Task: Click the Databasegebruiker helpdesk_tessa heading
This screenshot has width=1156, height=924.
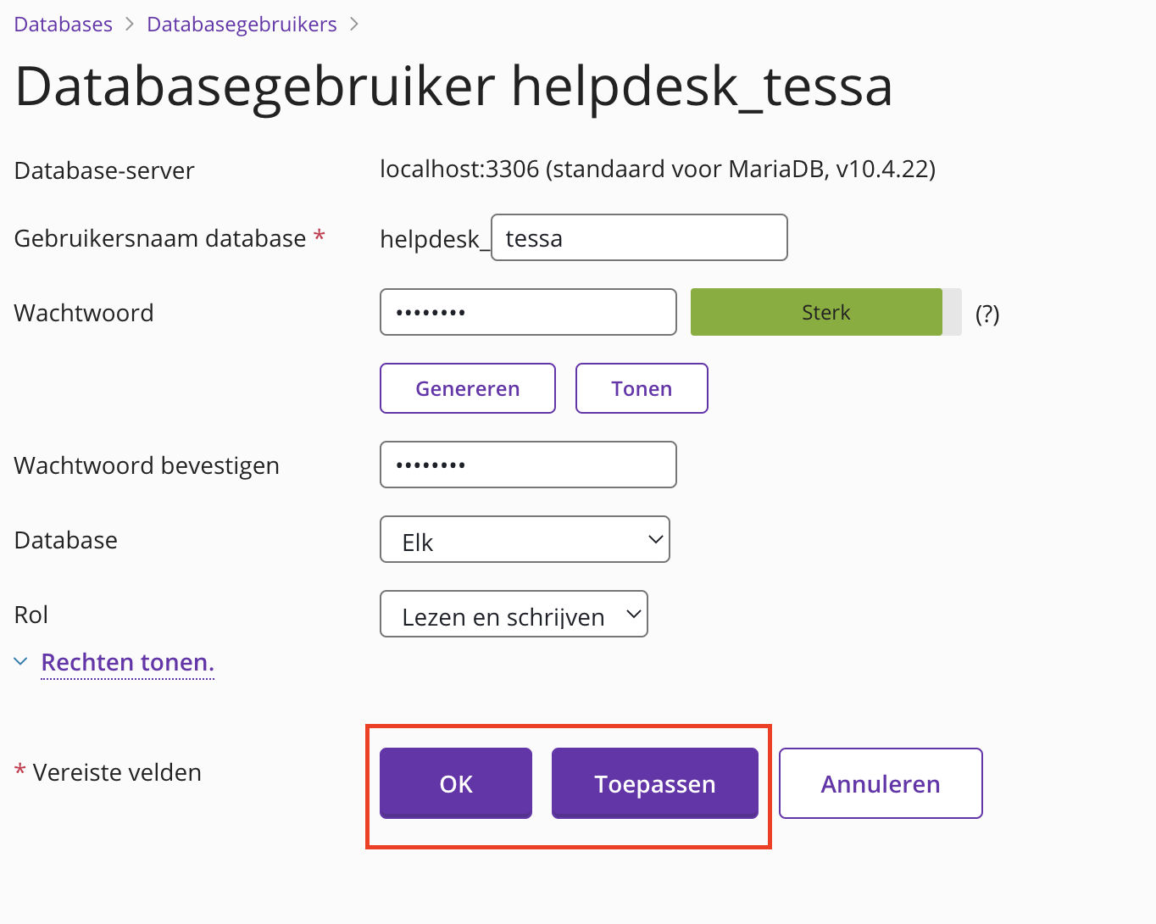Action: tap(453, 86)
